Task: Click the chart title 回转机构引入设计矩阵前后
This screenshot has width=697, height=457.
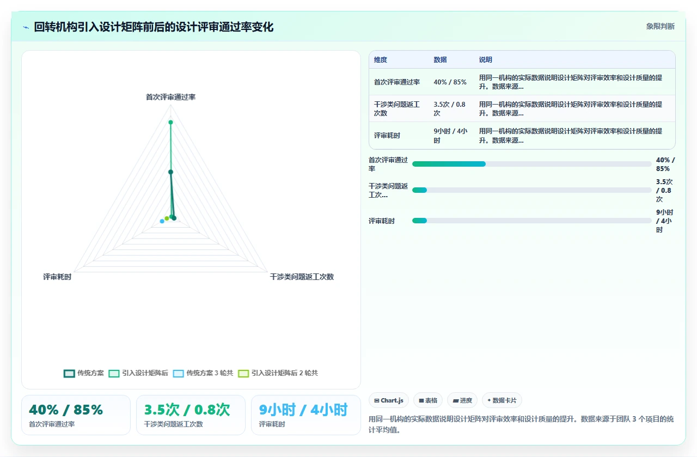Action: 154,27
